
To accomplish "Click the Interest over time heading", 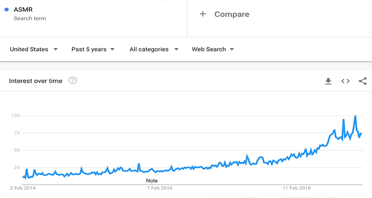I will pyautogui.click(x=36, y=81).
